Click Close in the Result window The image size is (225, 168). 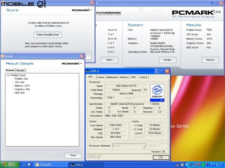point(73,155)
